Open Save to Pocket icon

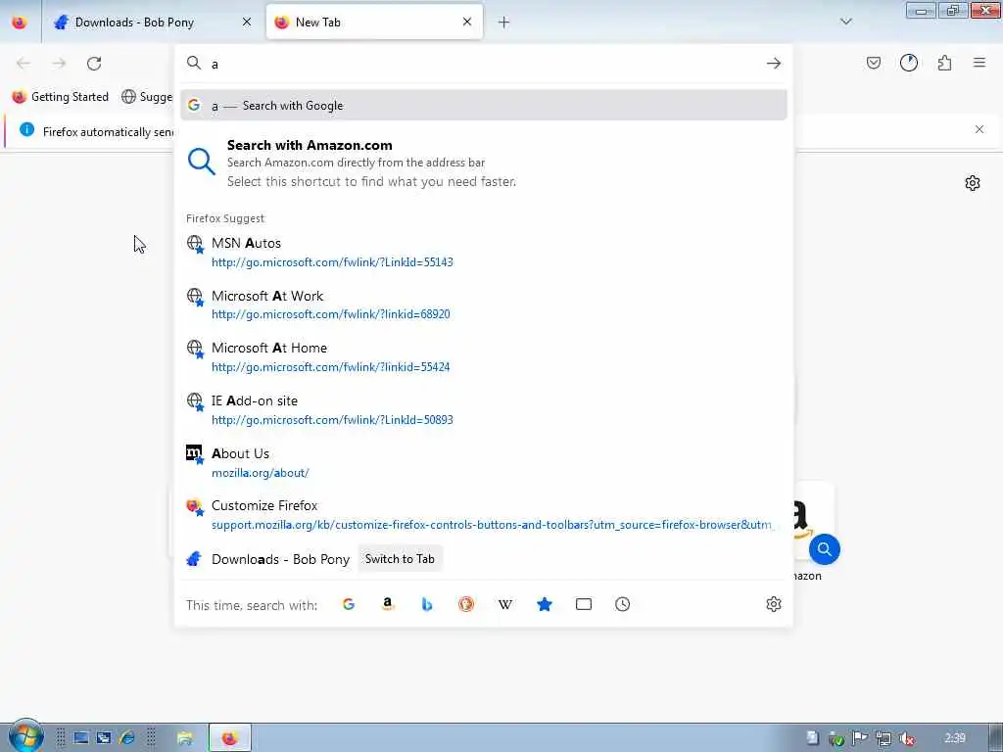(873, 63)
